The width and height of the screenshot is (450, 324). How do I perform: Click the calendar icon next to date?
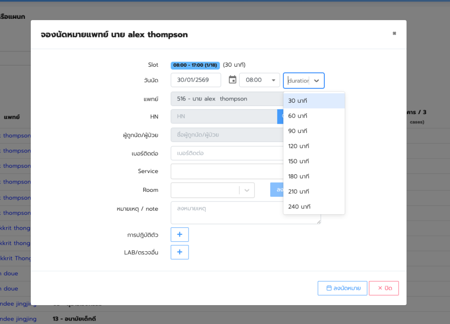point(232,80)
